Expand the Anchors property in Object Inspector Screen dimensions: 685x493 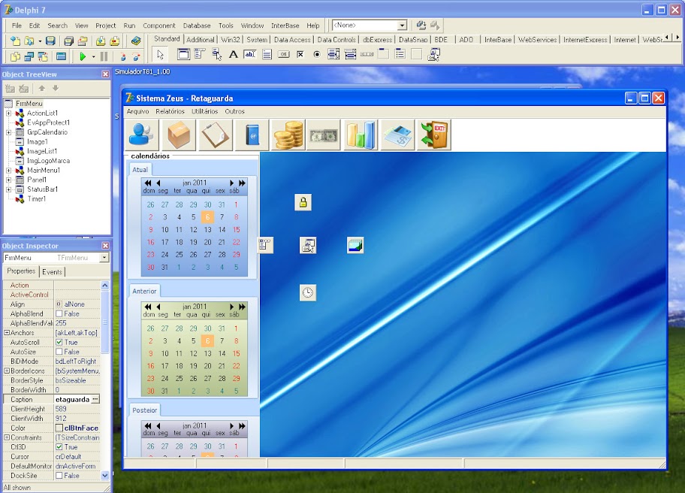[x=7, y=333]
